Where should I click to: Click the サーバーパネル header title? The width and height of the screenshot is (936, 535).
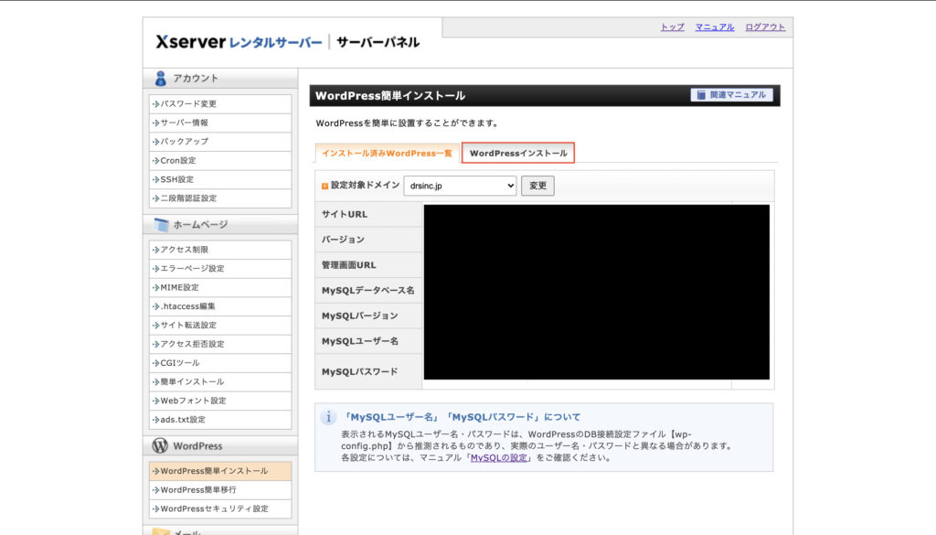point(378,42)
